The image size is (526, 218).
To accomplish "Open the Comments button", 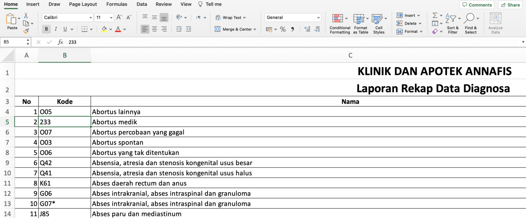I will pyautogui.click(x=477, y=5).
